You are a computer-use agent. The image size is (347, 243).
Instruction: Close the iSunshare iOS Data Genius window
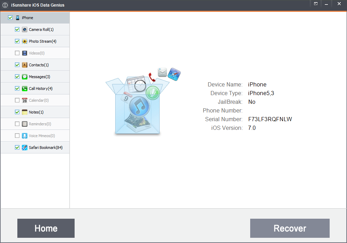tap(339, 4)
